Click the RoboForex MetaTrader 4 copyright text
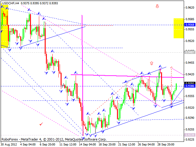Viewport: 196px width, 147px height. tap(54, 139)
